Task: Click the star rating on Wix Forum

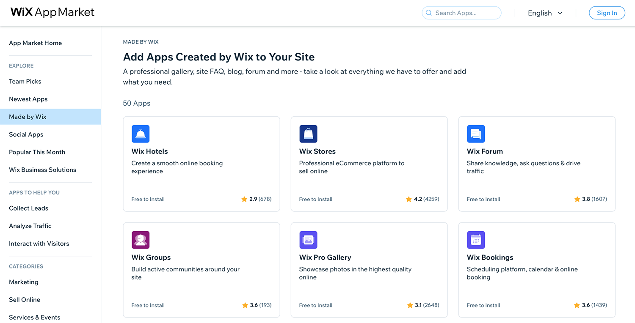Action: (591, 199)
